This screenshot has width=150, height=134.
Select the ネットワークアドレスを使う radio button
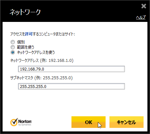(13, 53)
